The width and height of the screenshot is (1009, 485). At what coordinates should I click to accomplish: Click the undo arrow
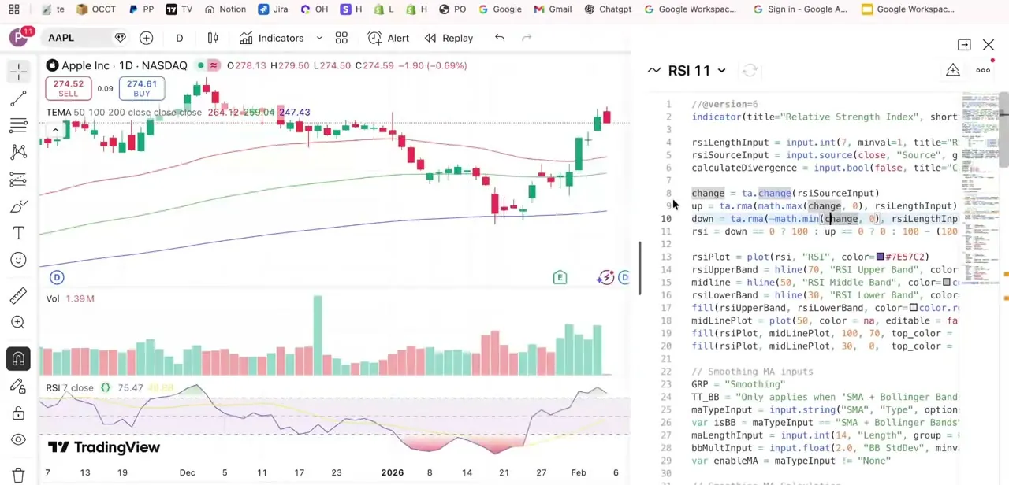pos(500,38)
